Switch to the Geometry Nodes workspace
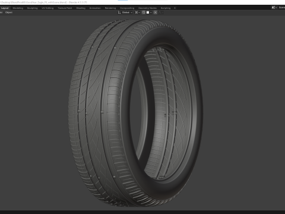Screen dimensions: 285x214 coord(147,8)
